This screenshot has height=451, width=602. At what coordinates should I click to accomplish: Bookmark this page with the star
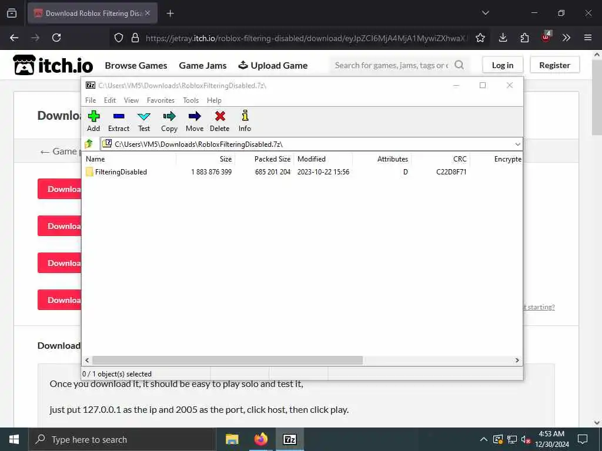click(x=480, y=38)
